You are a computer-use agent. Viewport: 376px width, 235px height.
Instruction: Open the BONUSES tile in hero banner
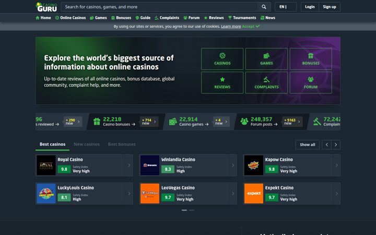click(311, 59)
